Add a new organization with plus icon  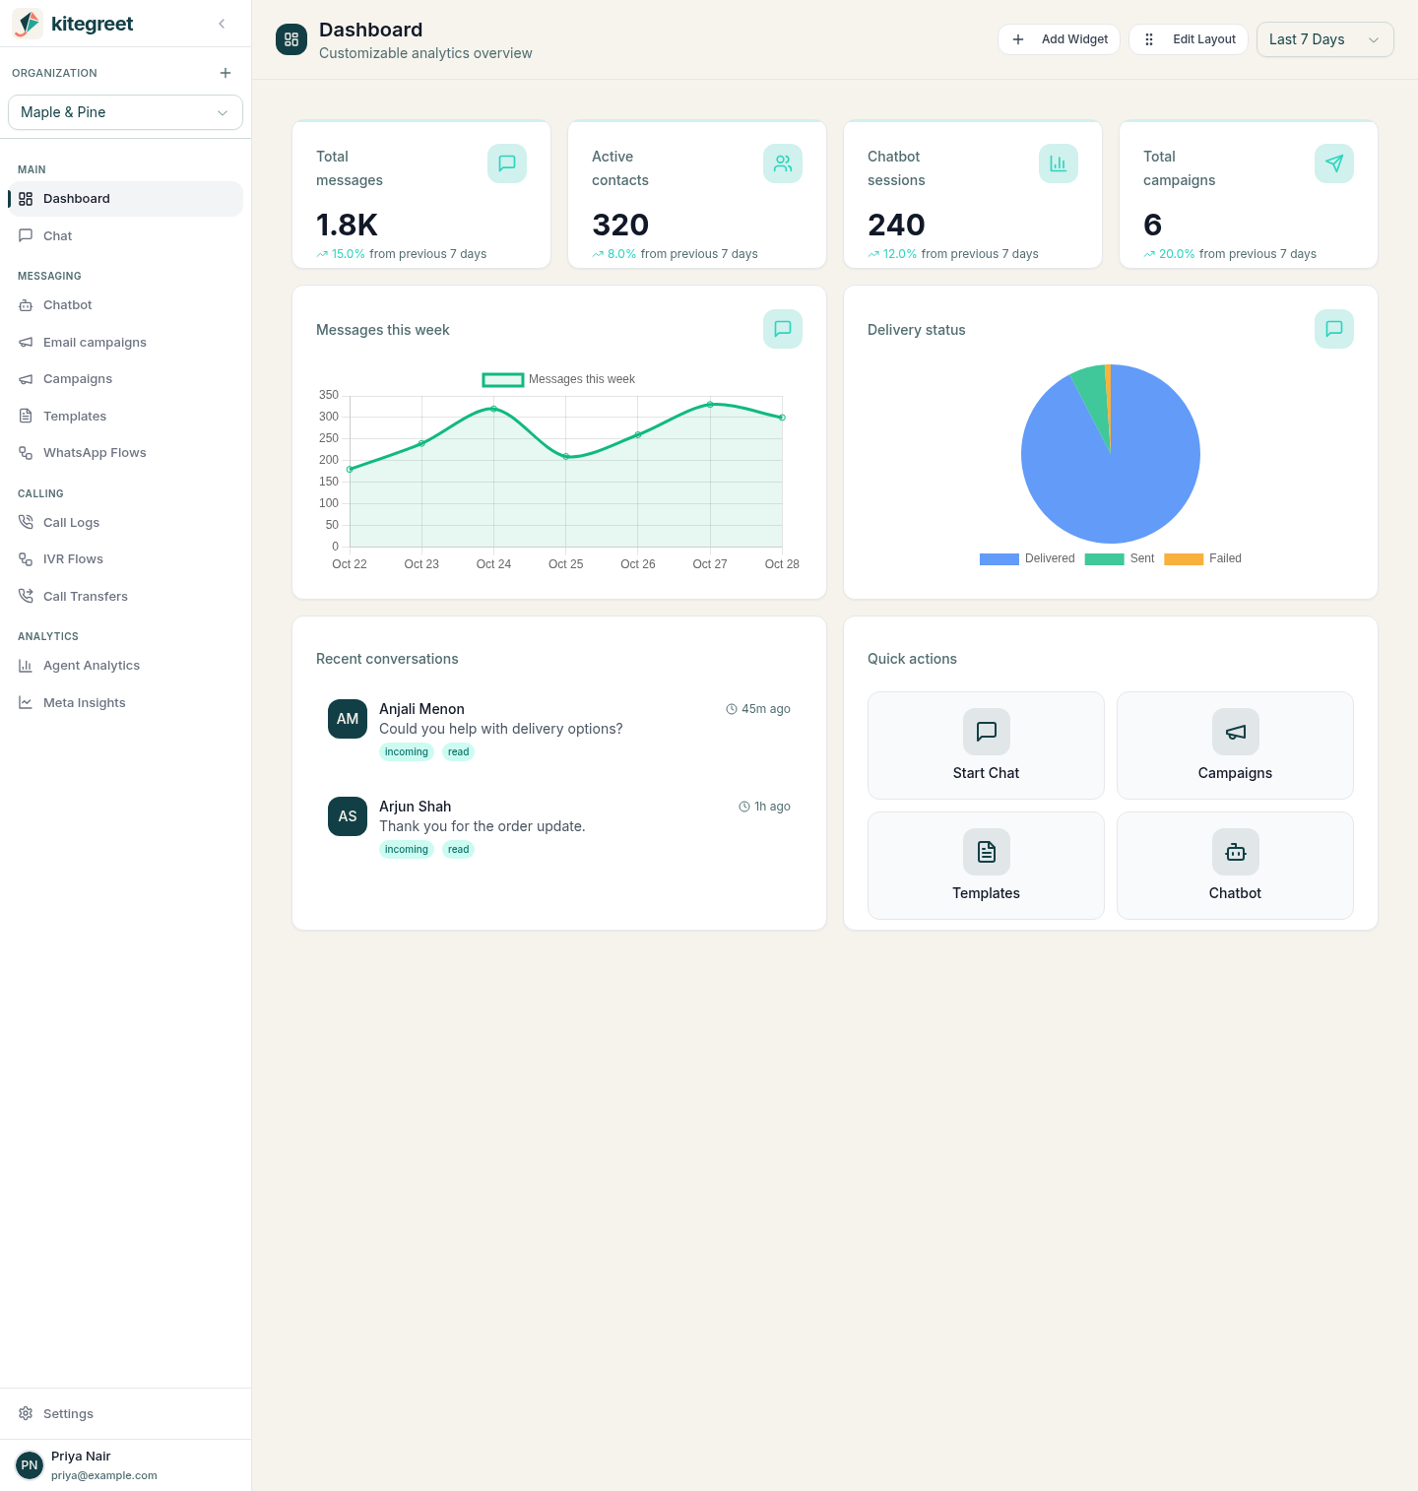tap(226, 73)
